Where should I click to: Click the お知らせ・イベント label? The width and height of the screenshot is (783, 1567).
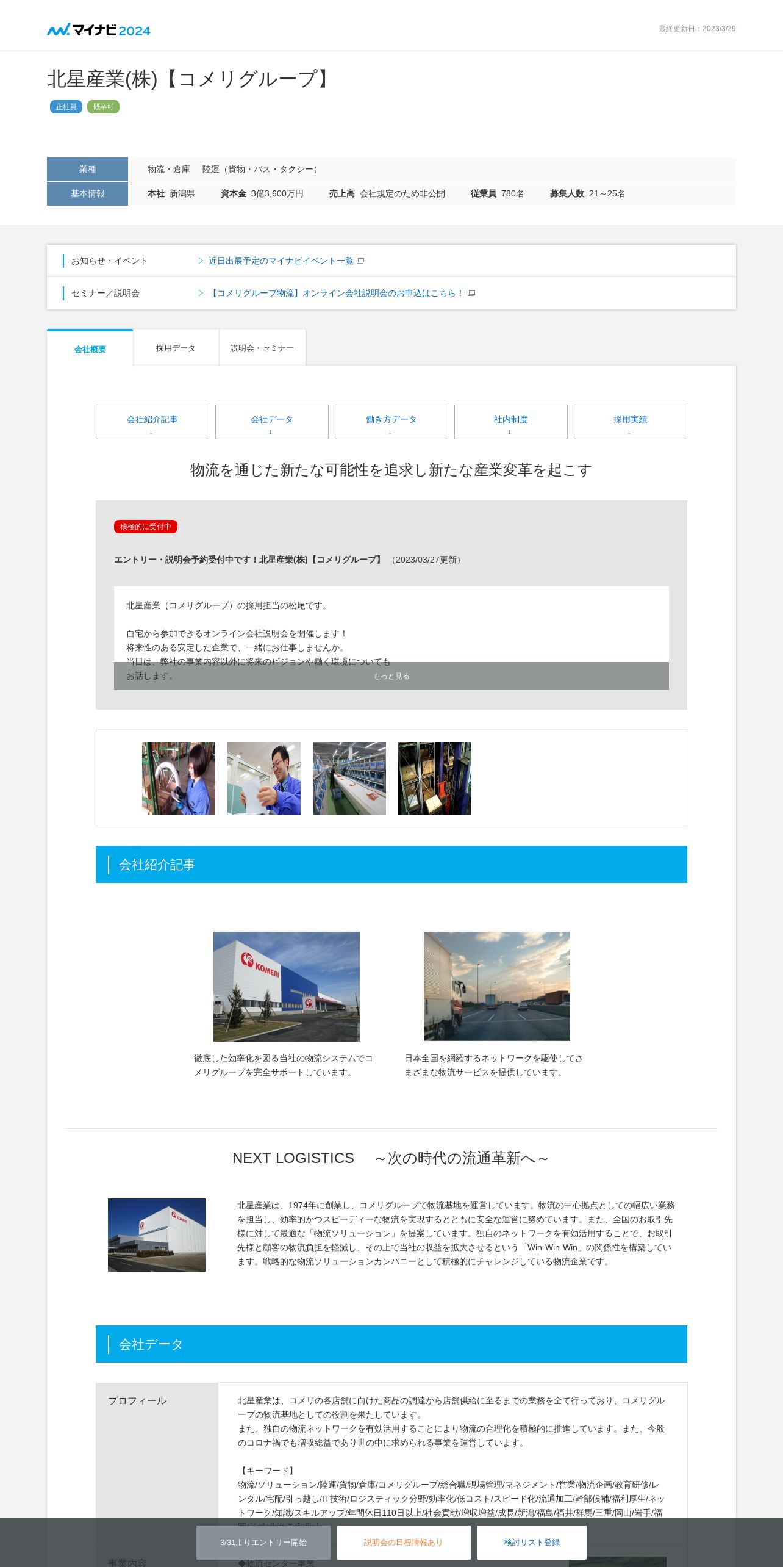click(109, 261)
